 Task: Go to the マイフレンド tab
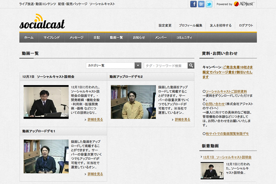click(x=51, y=37)
